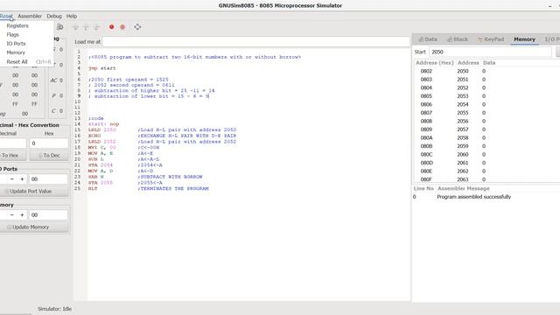Switch to the Stack tab
The image size is (560, 315).
458,39
